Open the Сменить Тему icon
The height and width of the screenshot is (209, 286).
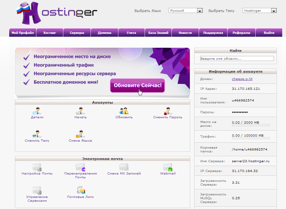37,134
